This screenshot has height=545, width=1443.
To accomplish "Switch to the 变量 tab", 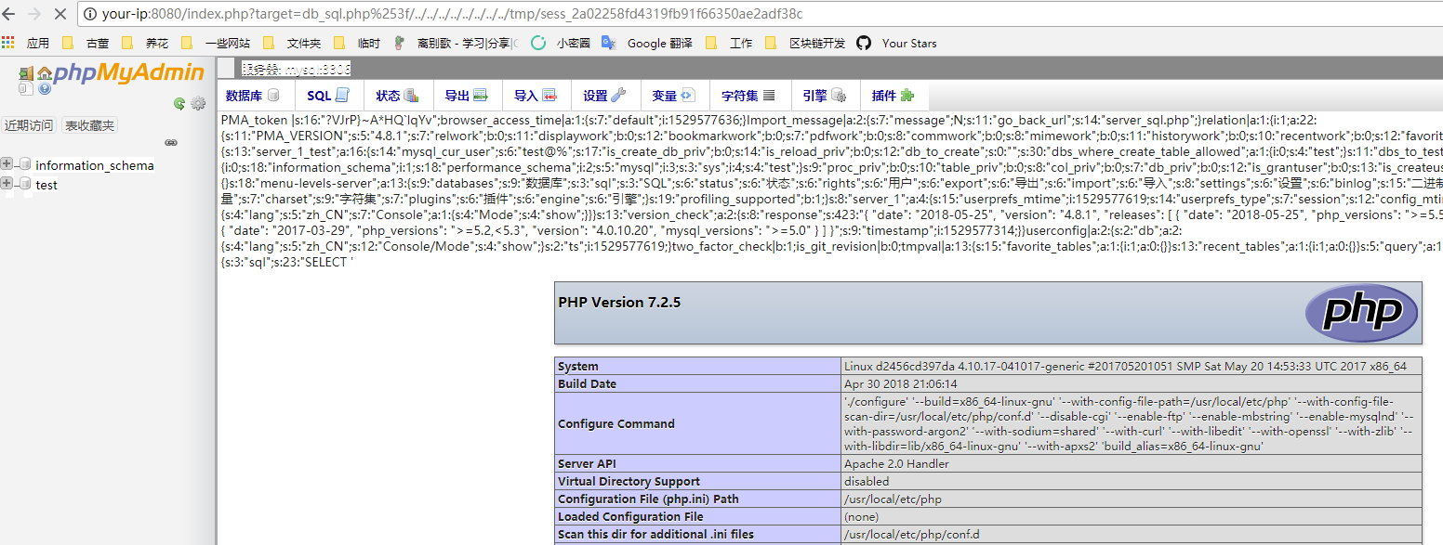I will 673,96.
